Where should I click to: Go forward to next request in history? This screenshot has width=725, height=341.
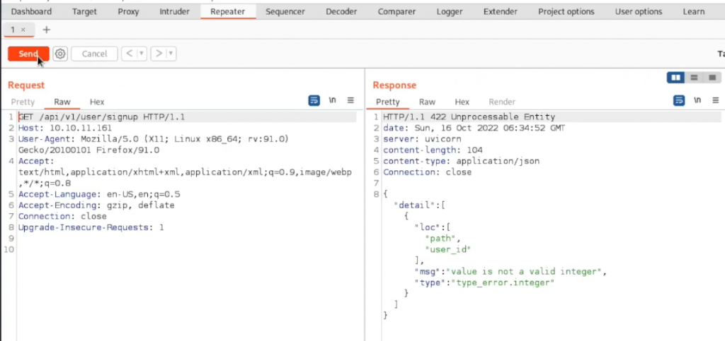(159, 54)
